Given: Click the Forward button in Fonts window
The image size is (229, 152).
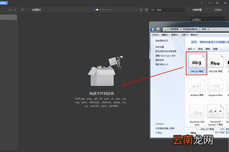Looking at the screenshot, I should 158,30.
